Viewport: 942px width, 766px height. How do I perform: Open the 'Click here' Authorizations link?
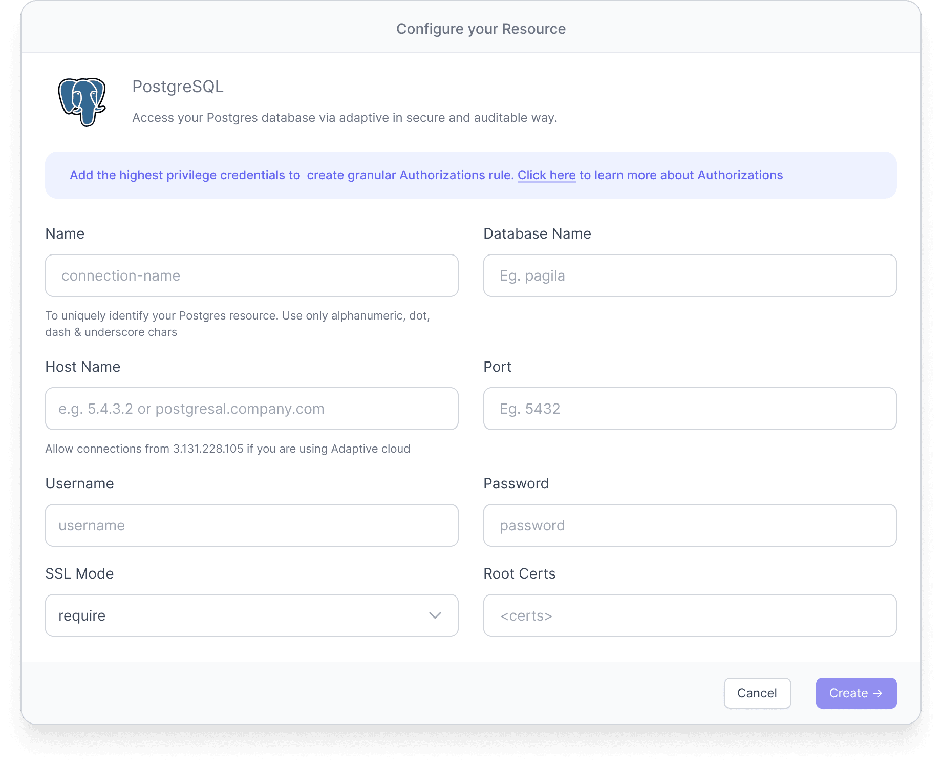(x=546, y=175)
